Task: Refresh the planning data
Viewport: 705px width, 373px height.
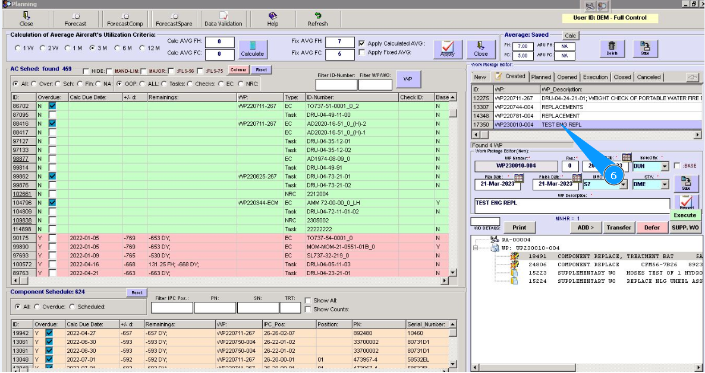Action: click(317, 19)
